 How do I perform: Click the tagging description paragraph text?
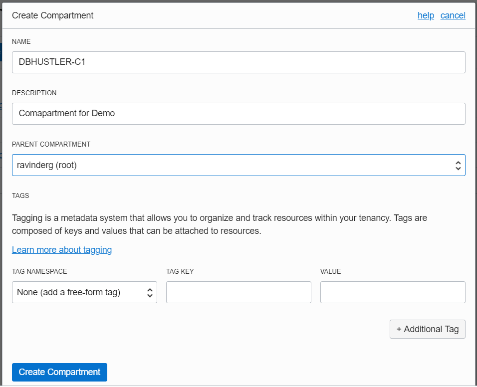pos(220,224)
